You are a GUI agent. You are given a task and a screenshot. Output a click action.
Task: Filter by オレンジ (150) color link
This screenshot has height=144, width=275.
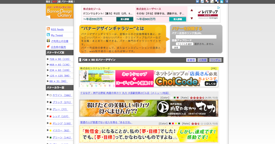click(x=62, y=123)
